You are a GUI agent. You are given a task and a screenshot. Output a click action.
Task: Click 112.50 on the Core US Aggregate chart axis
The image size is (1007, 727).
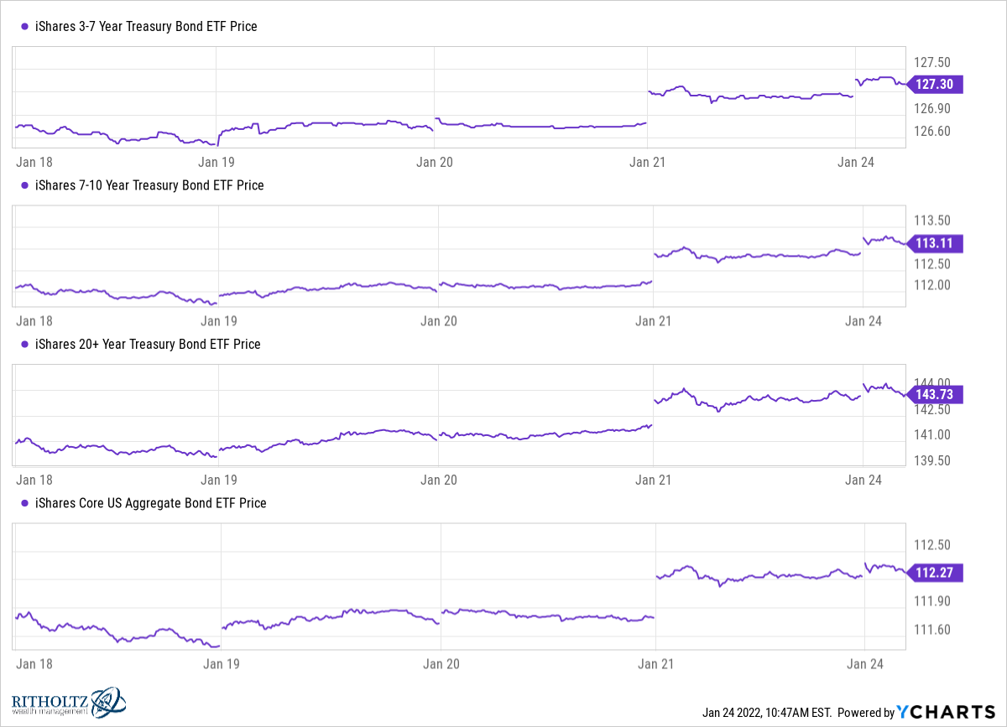tap(931, 545)
